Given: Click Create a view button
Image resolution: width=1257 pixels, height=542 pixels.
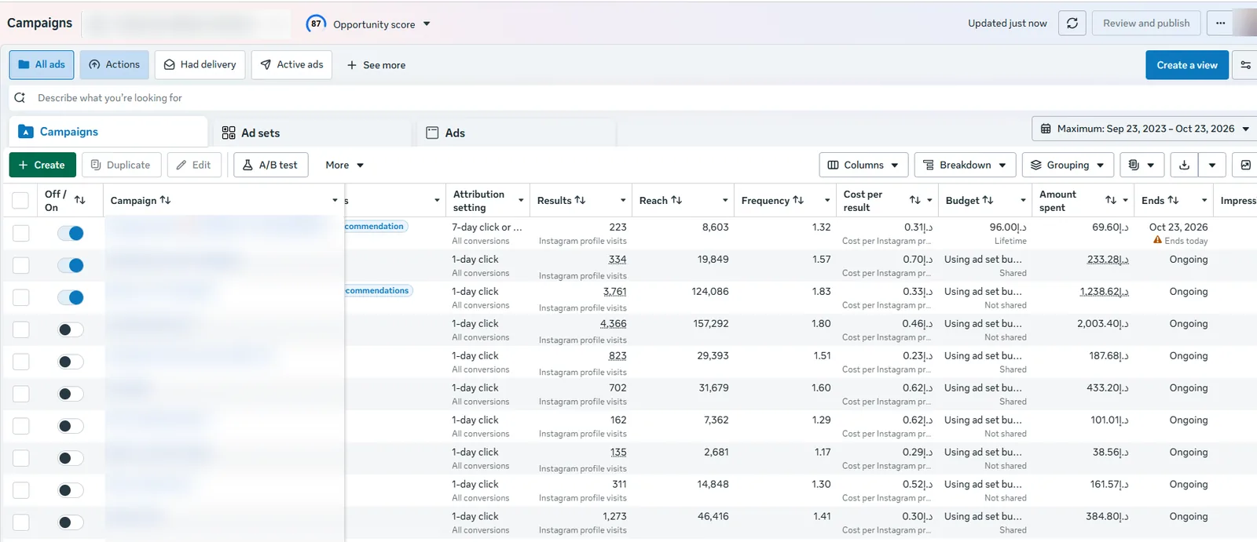Looking at the screenshot, I should point(1187,65).
